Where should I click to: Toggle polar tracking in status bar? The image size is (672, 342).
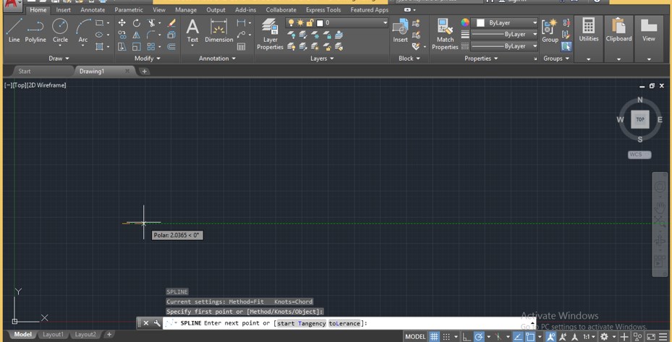tap(479, 337)
